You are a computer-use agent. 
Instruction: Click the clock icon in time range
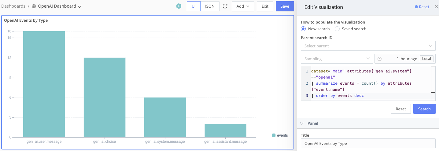[x=380, y=59]
